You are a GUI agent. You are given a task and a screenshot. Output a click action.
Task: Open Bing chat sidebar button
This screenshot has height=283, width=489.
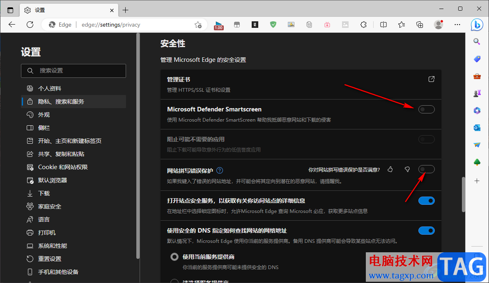tap(477, 25)
